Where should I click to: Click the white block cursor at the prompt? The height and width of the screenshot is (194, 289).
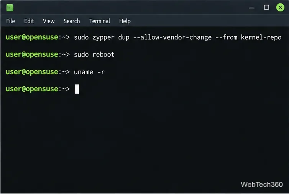[x=77, y=89]
